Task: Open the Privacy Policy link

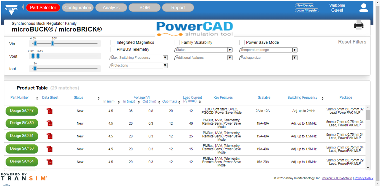Action: click(364, 178)
